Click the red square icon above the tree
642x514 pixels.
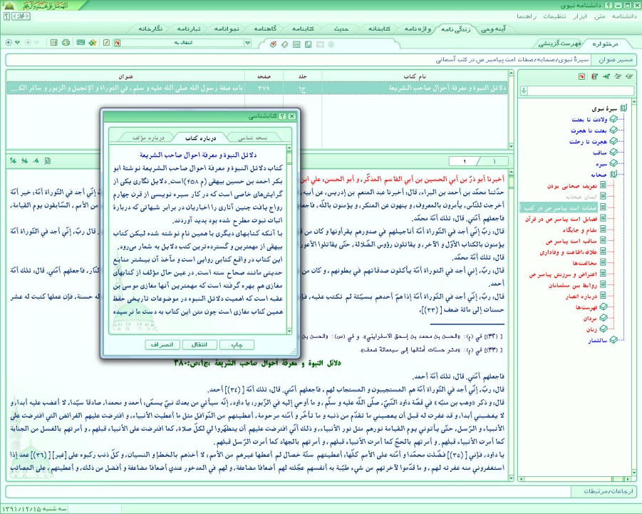pos(582,76)
